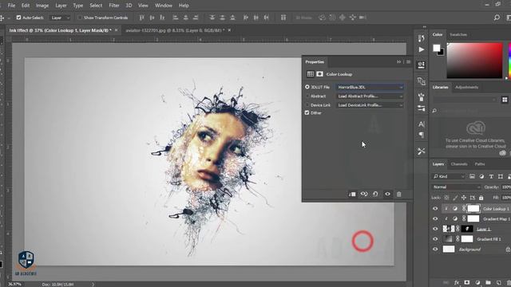Switch to the Adjustments tab

click(x=466, y=87)
